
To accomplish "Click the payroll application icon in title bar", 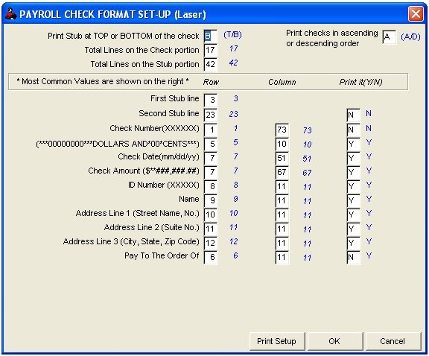I will (11, 13).
